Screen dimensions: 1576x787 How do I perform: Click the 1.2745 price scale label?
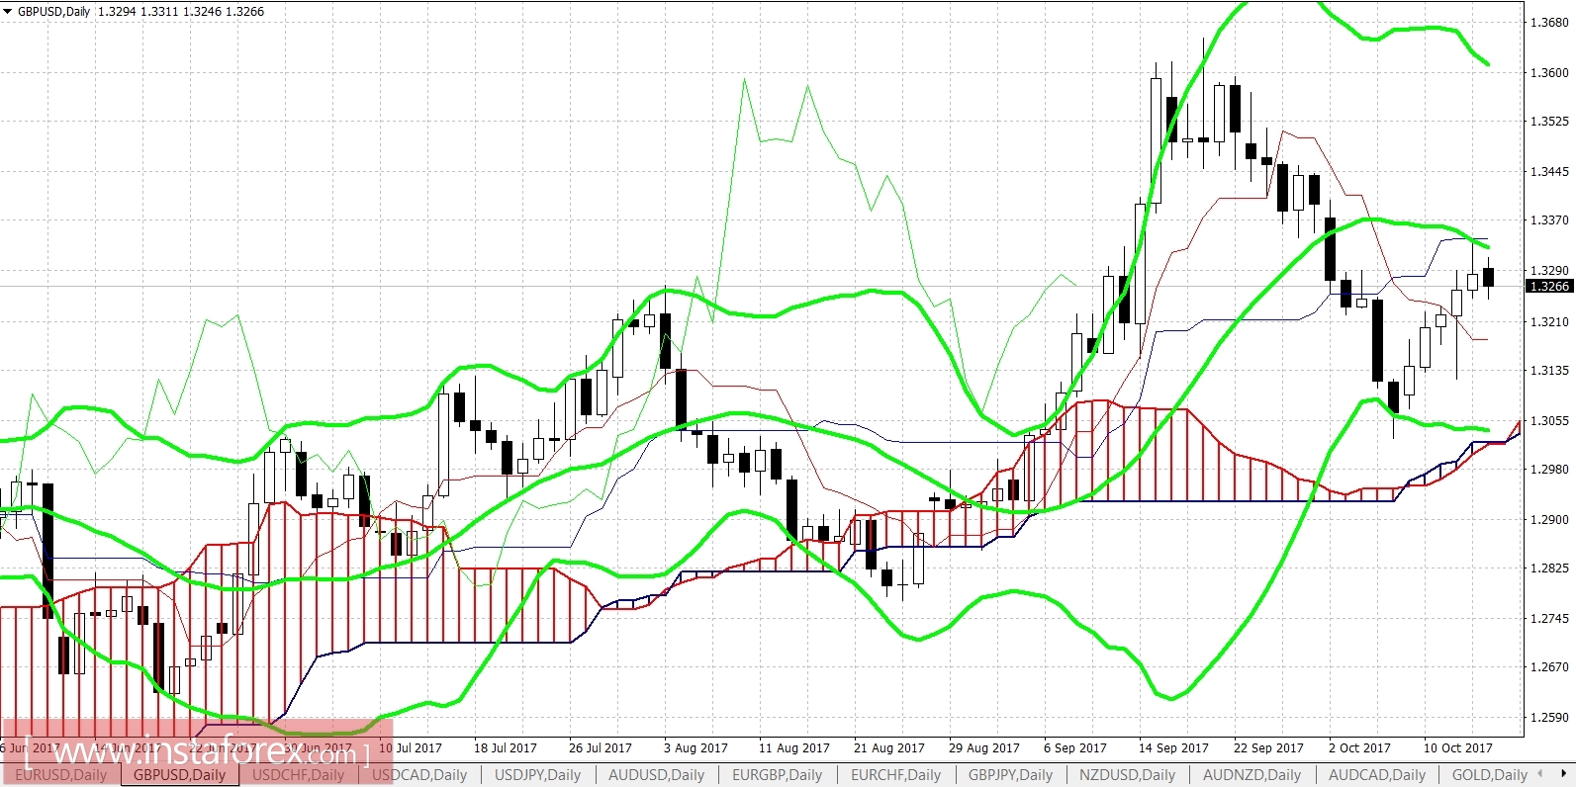coord(1549,619)
